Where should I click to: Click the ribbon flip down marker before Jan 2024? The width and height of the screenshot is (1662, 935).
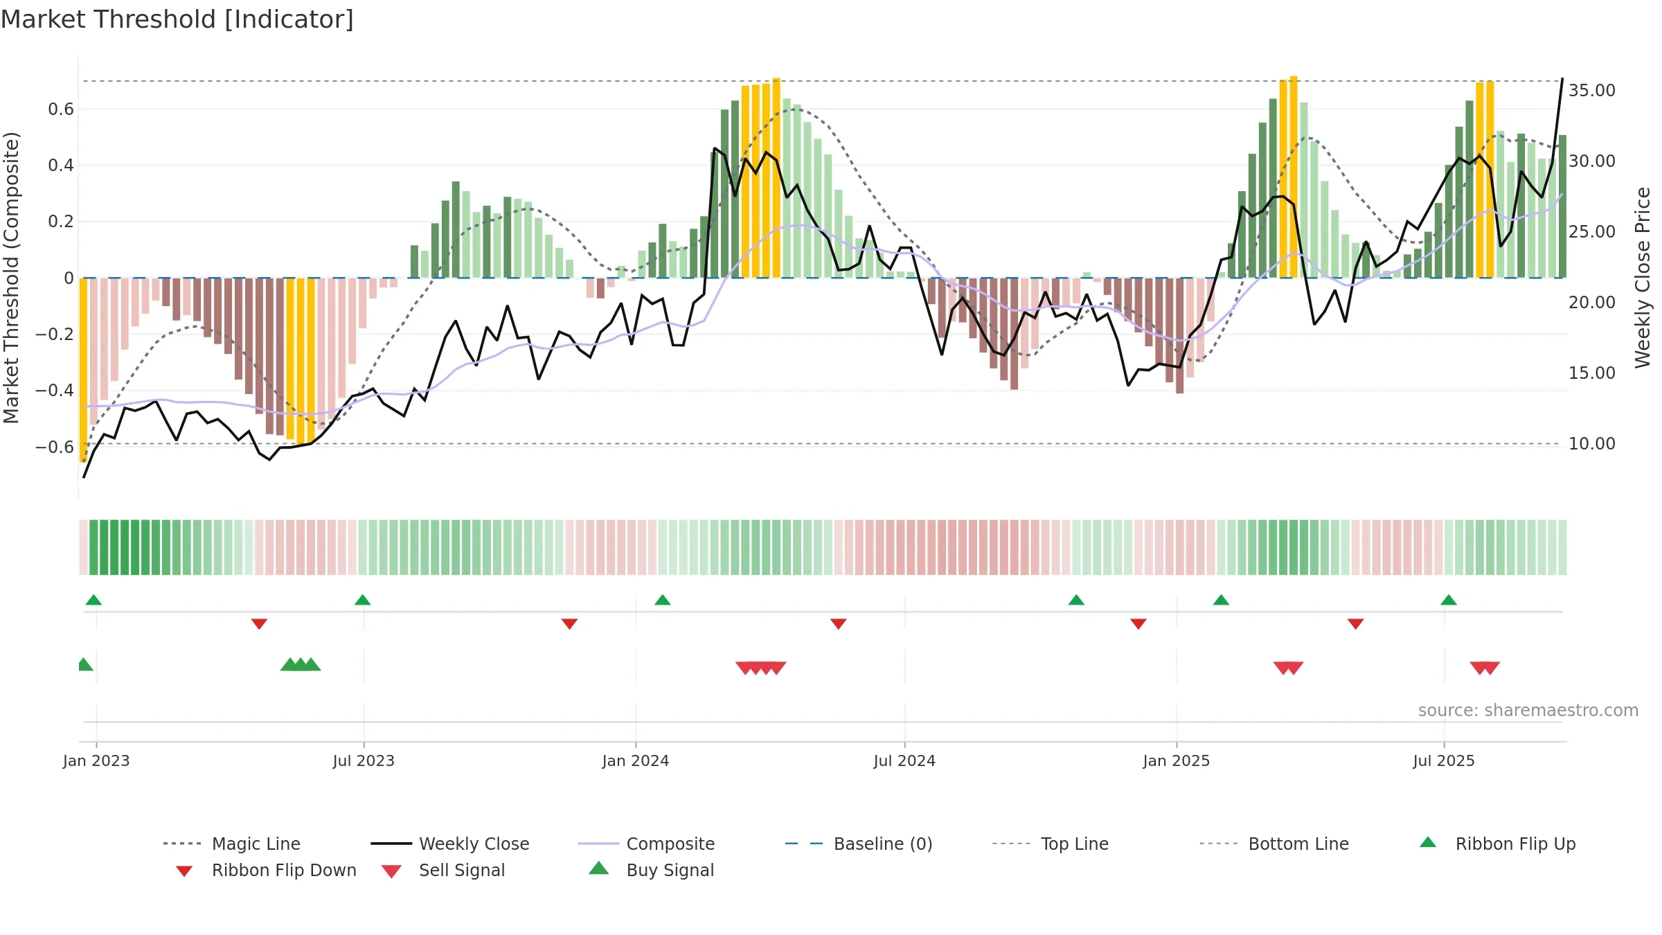tap(569, 624)
